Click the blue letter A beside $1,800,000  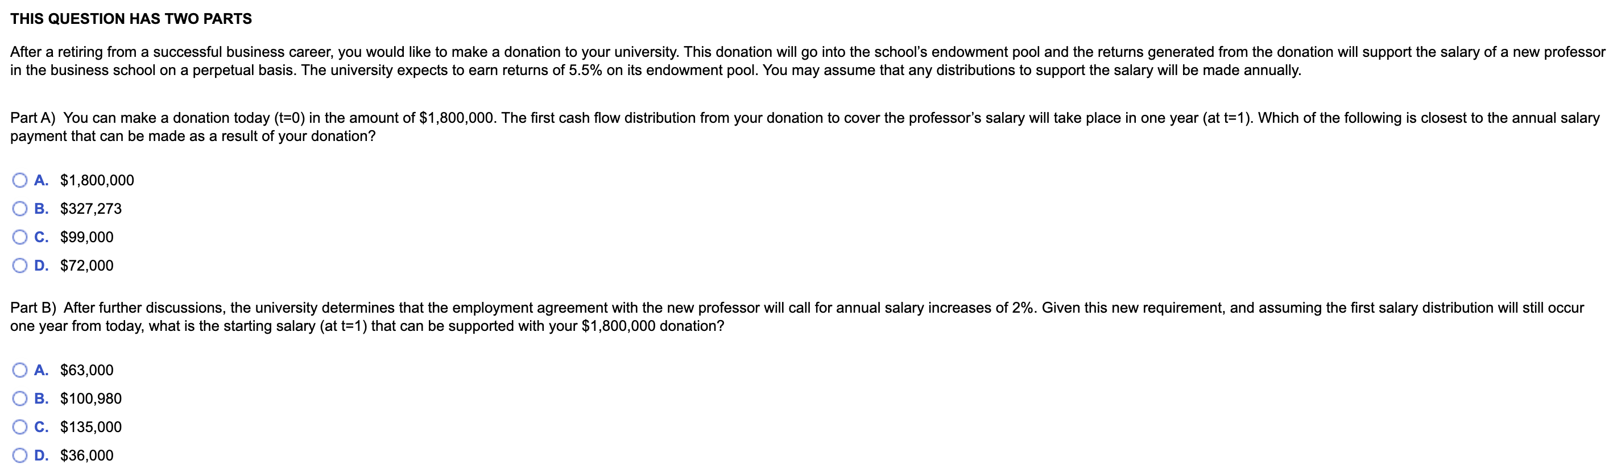click(x=42, y=180)
